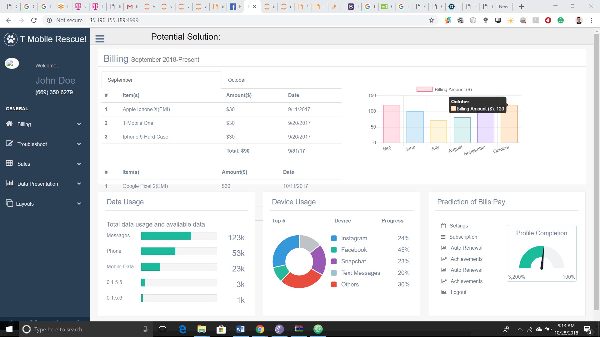Expand the Troubleshoot menu chevron
This screenshot has width=600, height=337.
coord(79,144)
